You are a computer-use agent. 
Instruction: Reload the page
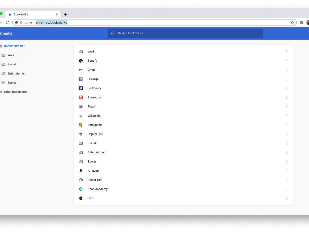(x=7, y=22)
